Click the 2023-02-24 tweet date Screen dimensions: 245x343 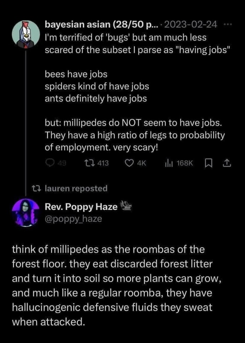tap(190, 25)
